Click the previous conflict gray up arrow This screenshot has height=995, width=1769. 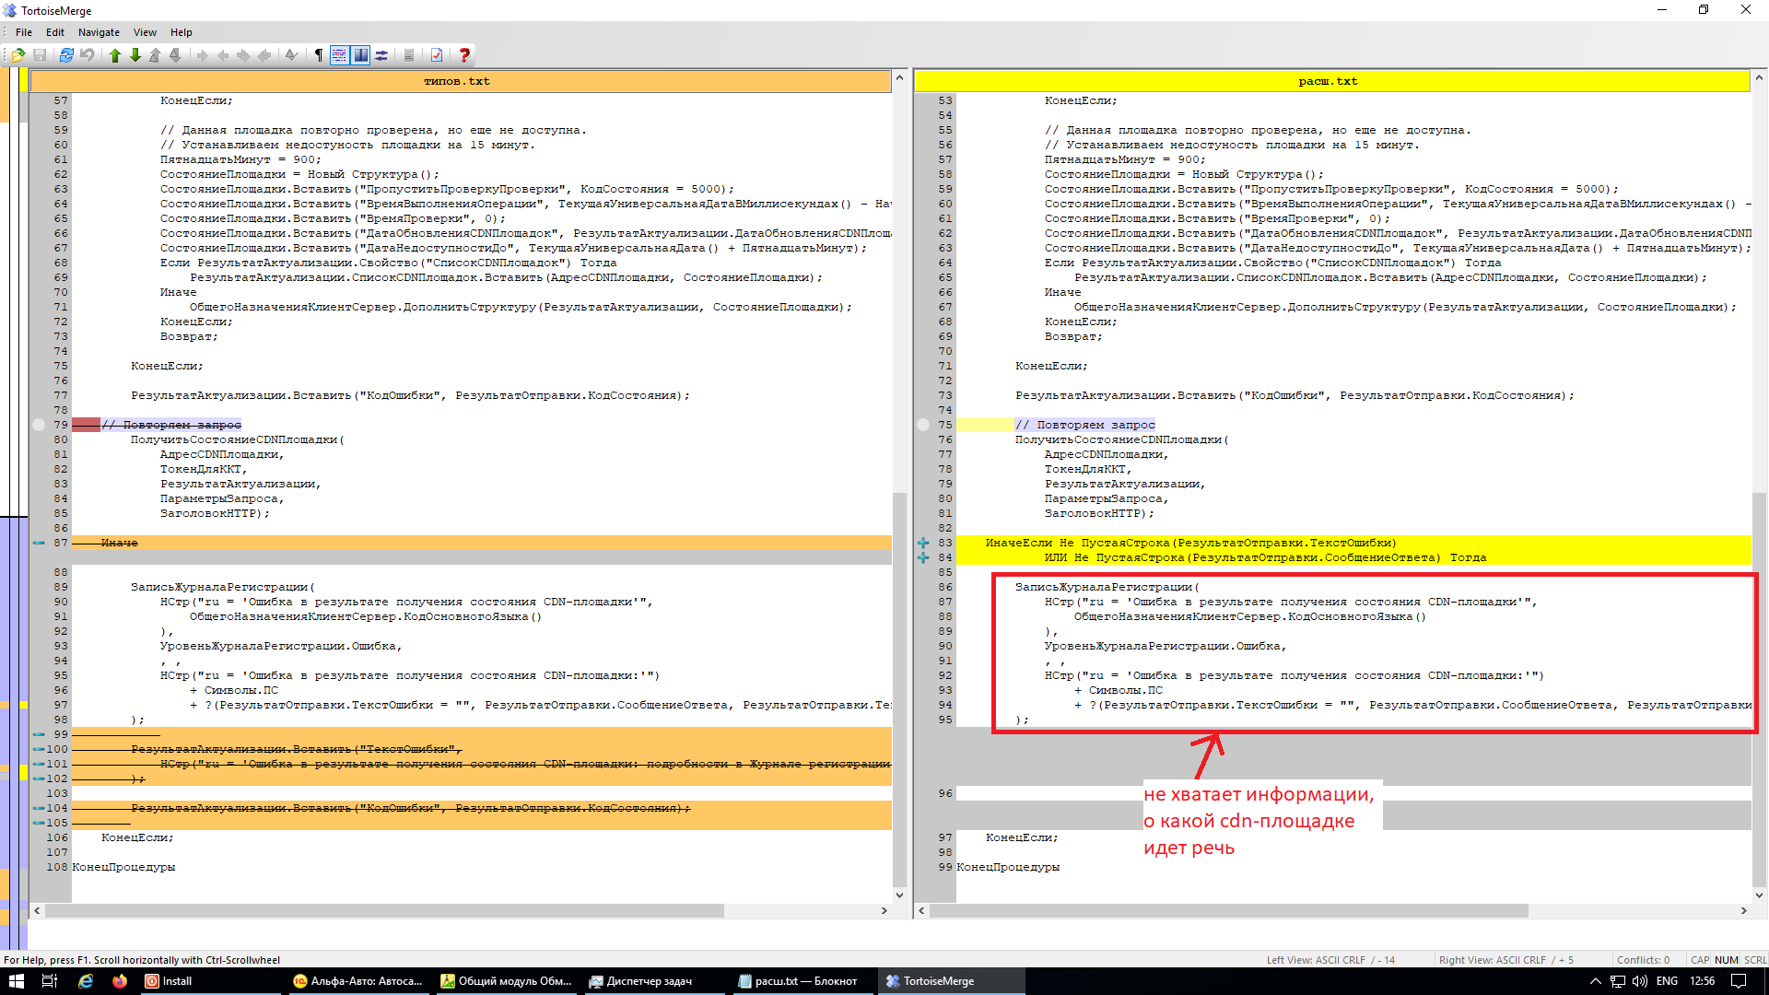[155, 55]
